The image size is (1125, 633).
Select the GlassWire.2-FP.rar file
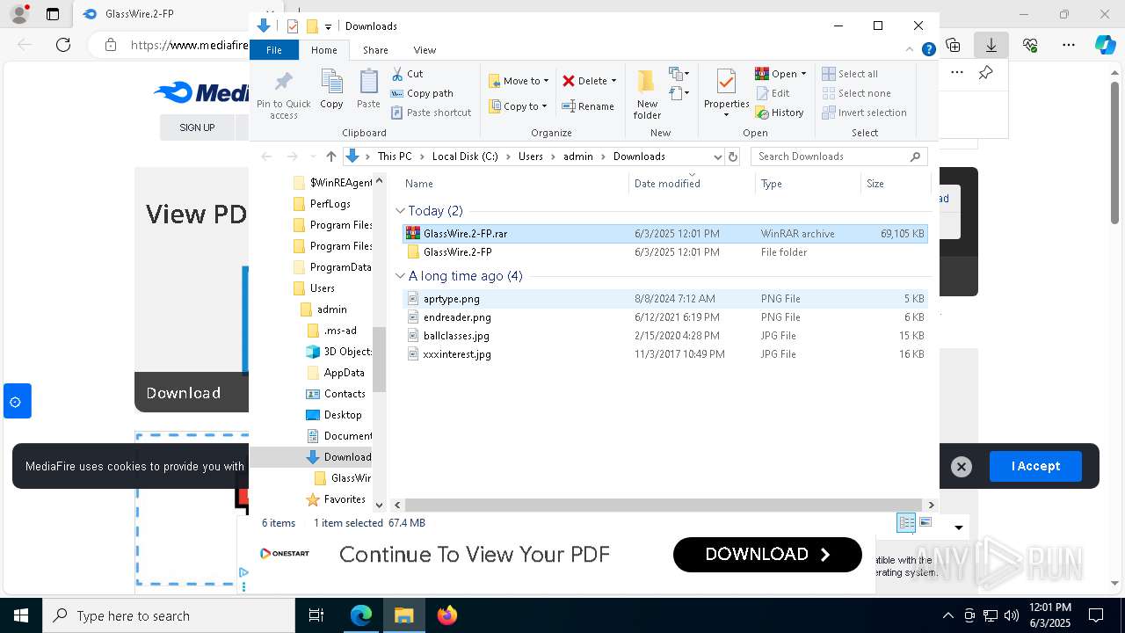pyautogui.click(x=665, y=234)
